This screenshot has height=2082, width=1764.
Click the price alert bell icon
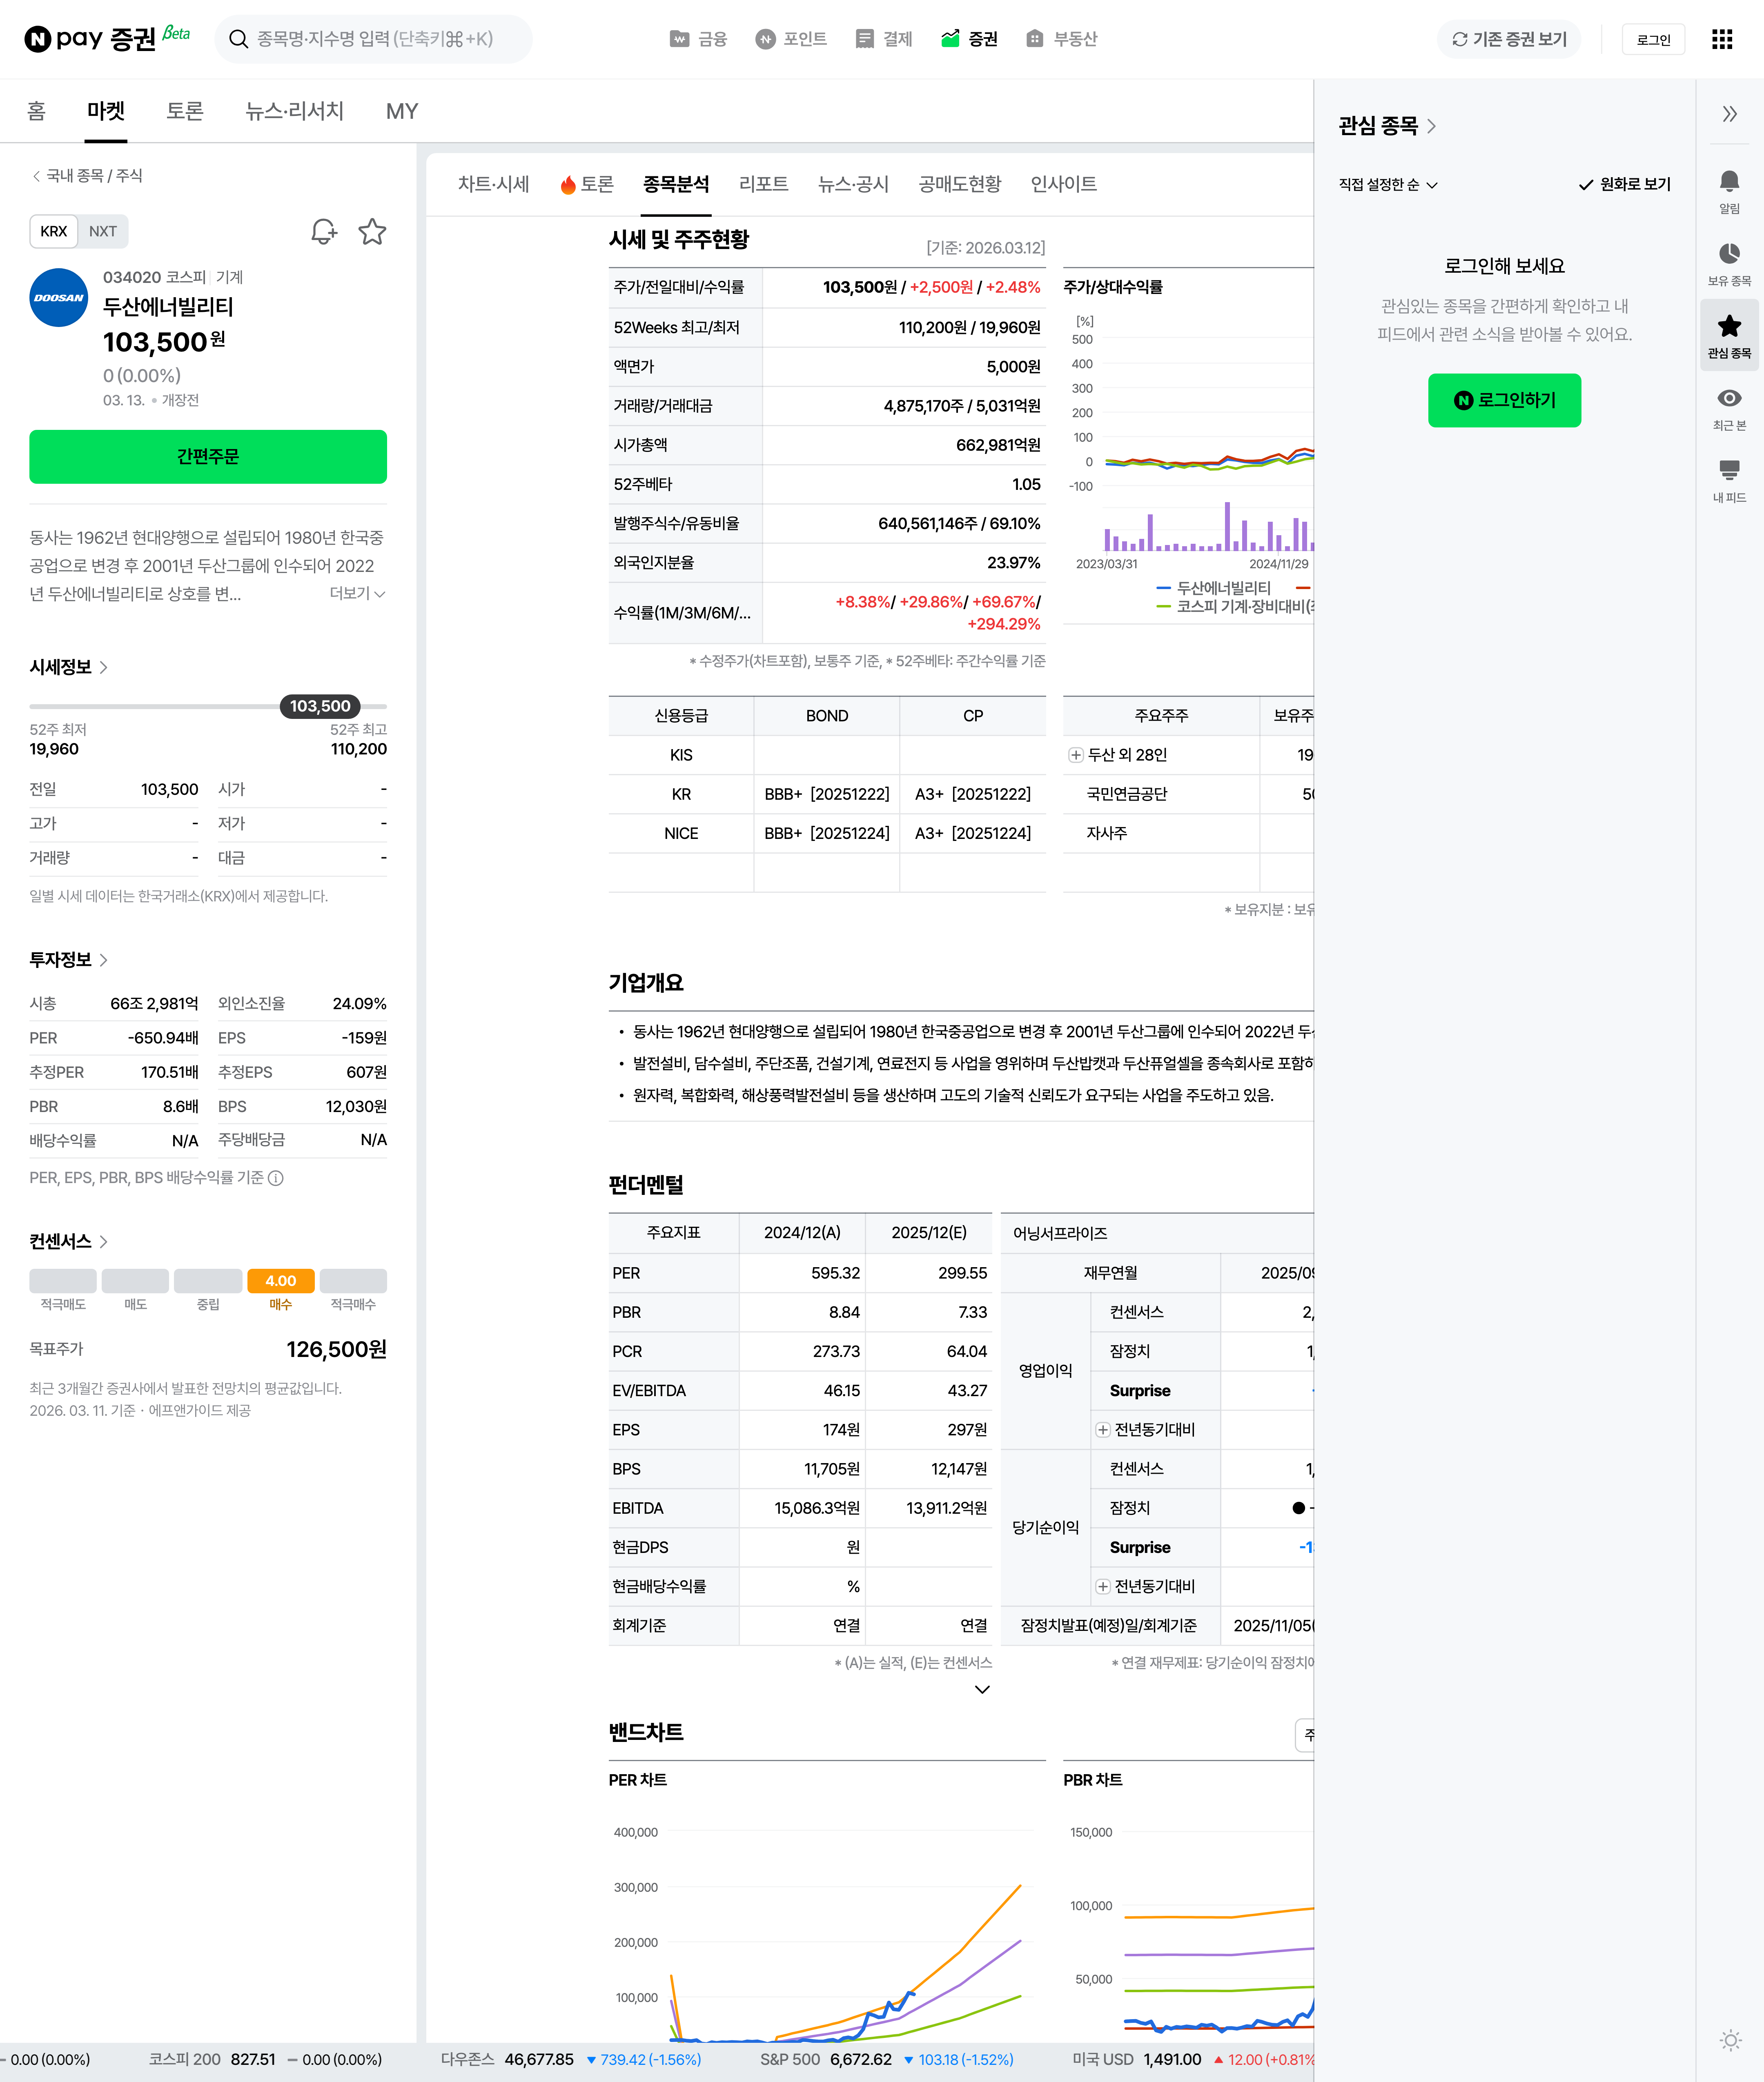click(x=323, y=232)
